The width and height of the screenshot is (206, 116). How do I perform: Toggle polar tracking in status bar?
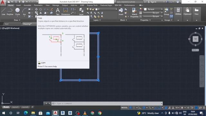pyautogui.click(x=144, y=108)
